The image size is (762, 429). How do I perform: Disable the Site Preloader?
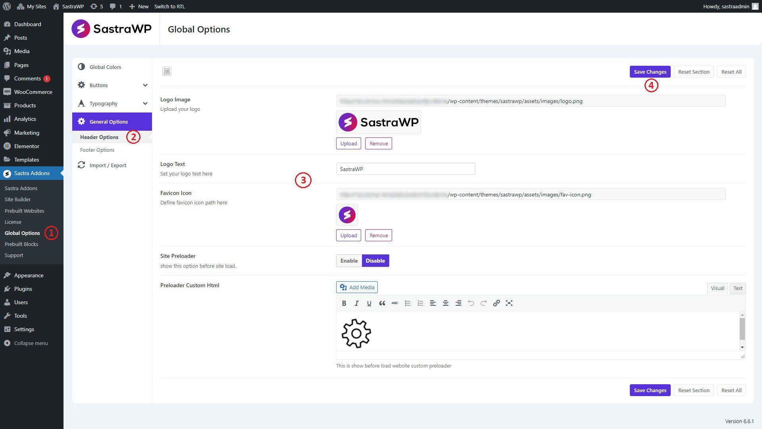pos(375,261)
